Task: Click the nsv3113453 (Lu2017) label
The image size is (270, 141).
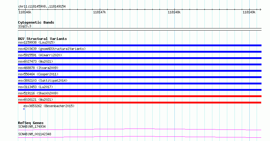Action: (35, 87)
